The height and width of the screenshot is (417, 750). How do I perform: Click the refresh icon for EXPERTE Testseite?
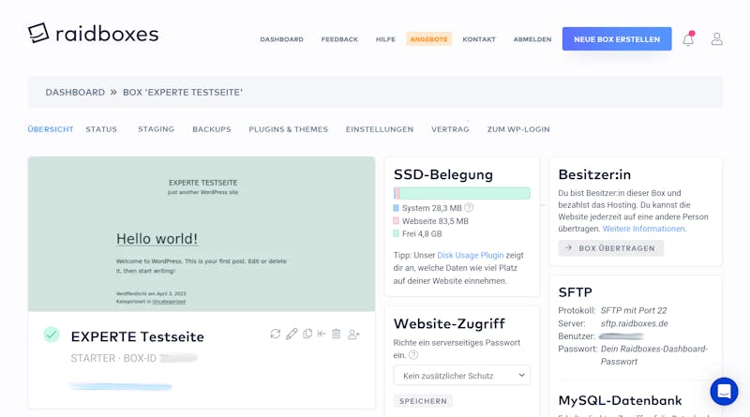(x=275, y=334)
